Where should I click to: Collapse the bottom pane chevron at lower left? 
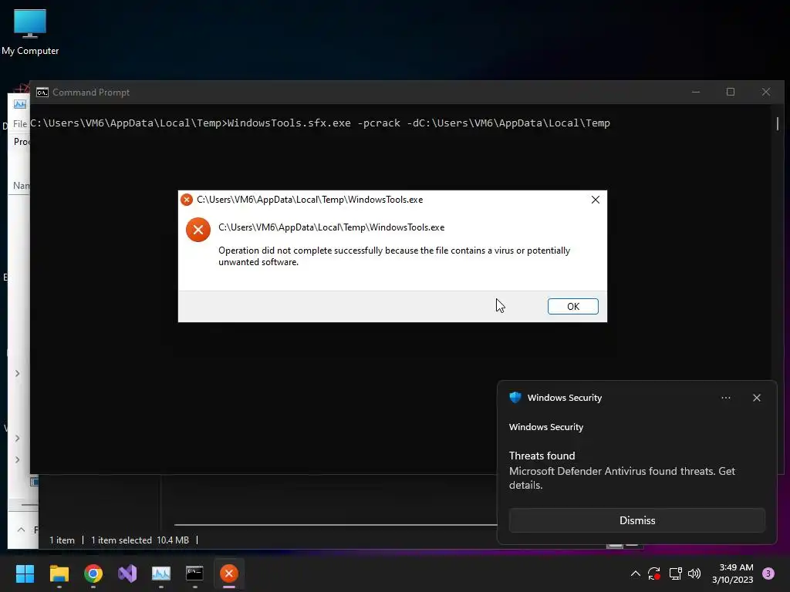click(21, 530)
